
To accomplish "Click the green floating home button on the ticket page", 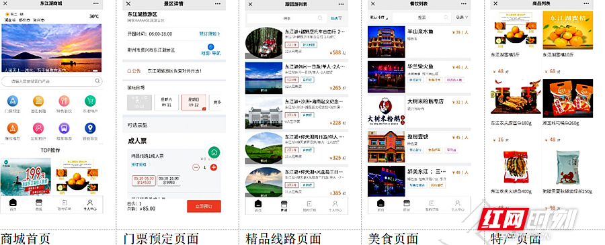I will 214,152.
